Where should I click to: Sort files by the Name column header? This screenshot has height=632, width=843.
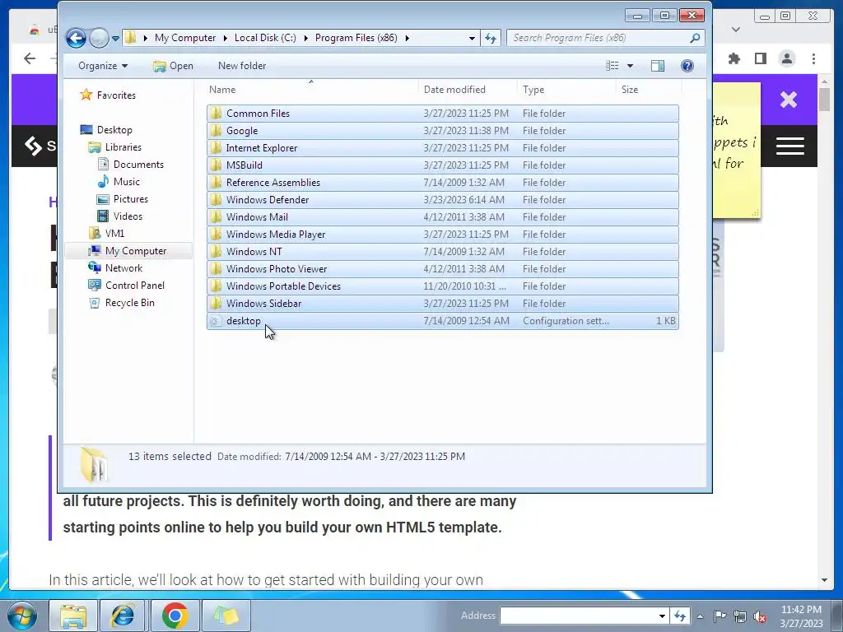tap(312, 90)
